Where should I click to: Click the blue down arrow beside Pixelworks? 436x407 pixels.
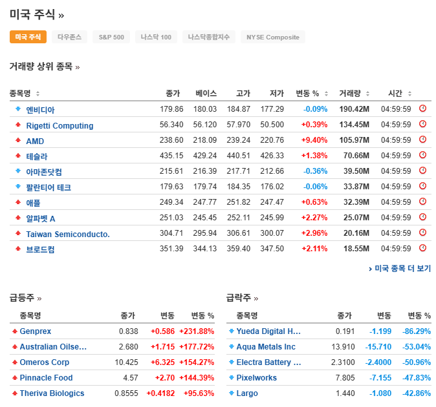(x=232, y=377)
